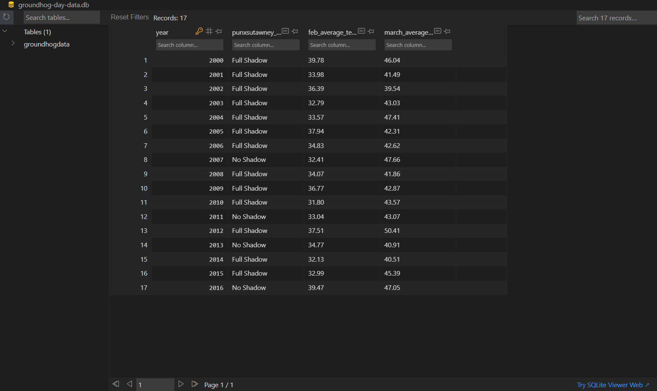Click the ABC type icon on feb_average_te column
This screenshot has width=657, height=391.
pyautogui.click(x=361, y=30)
